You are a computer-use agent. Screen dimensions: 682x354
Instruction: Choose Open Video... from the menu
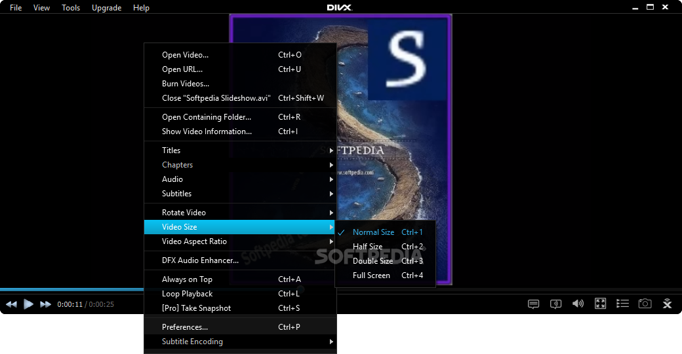pyautogui.click(x=240, y=55)
